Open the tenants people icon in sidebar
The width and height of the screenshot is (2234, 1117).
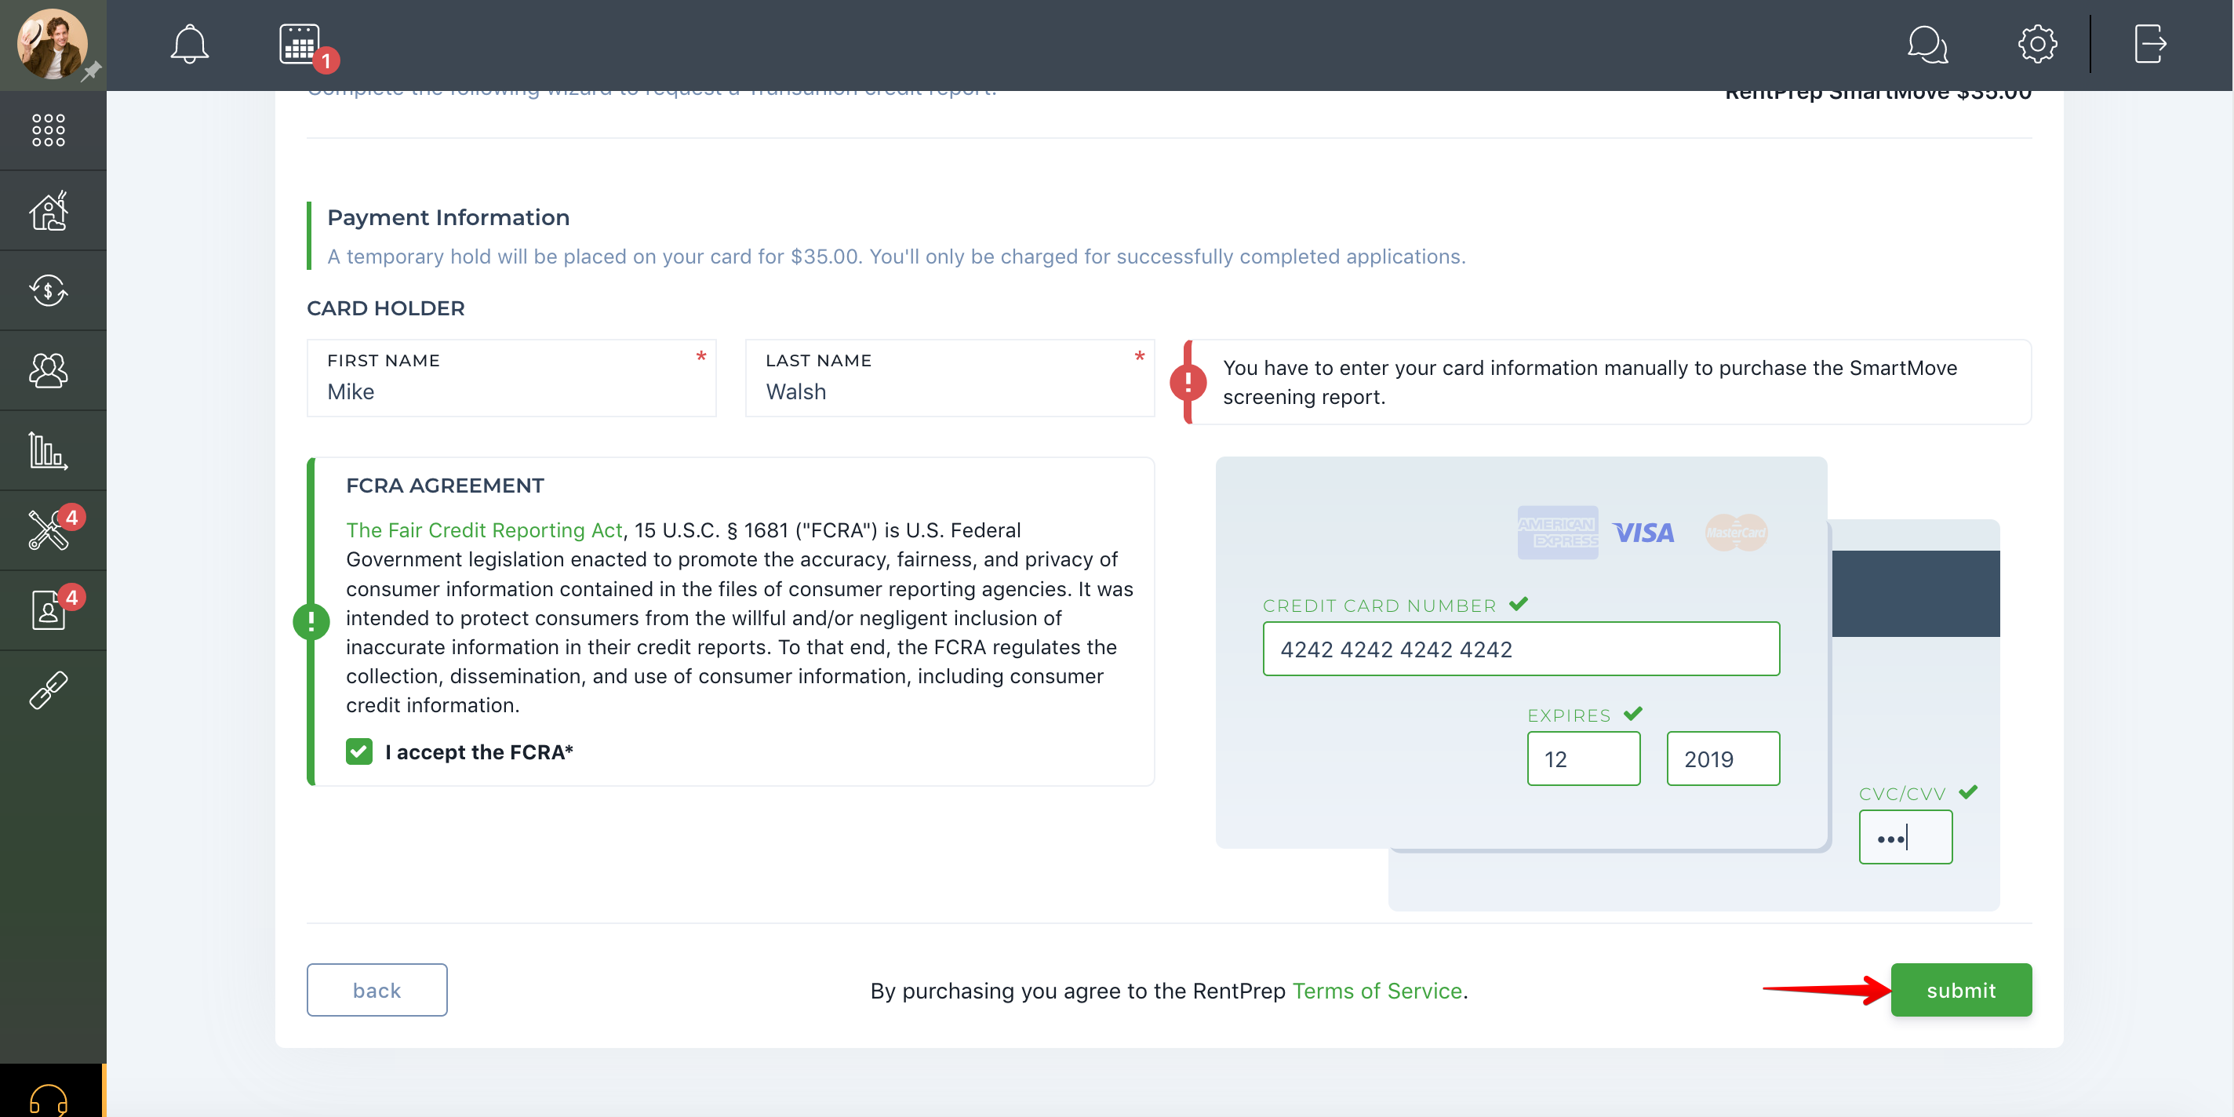pyautogui.click(x=49, y=370)
